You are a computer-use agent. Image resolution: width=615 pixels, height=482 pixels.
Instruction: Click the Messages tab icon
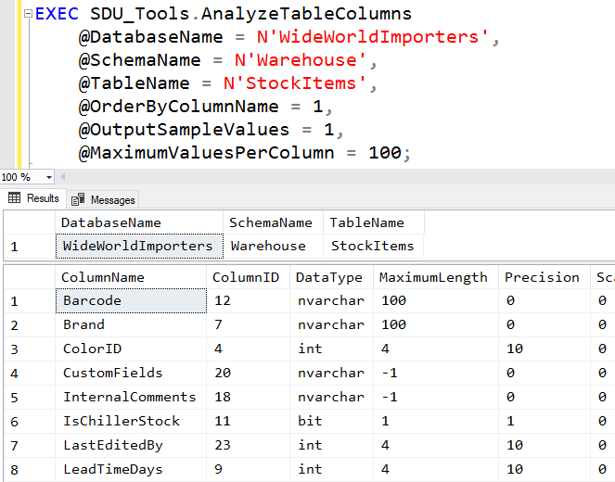[78, 199]
